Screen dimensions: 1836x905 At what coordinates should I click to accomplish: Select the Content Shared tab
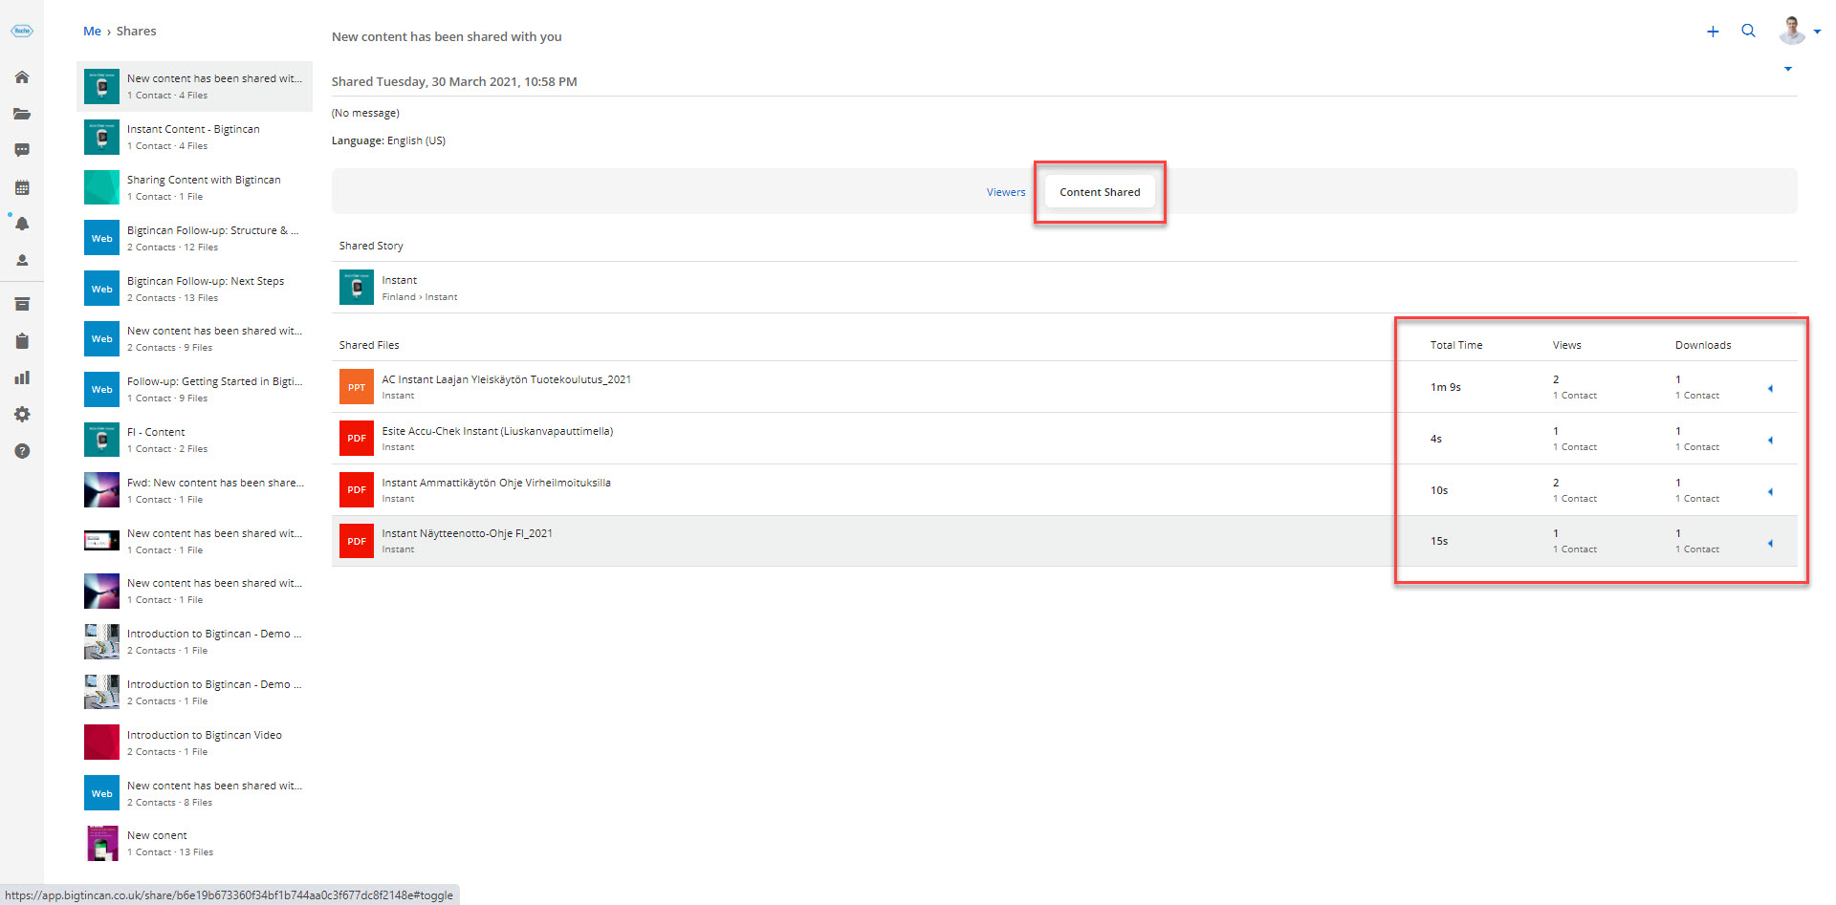coord(1100,192)
